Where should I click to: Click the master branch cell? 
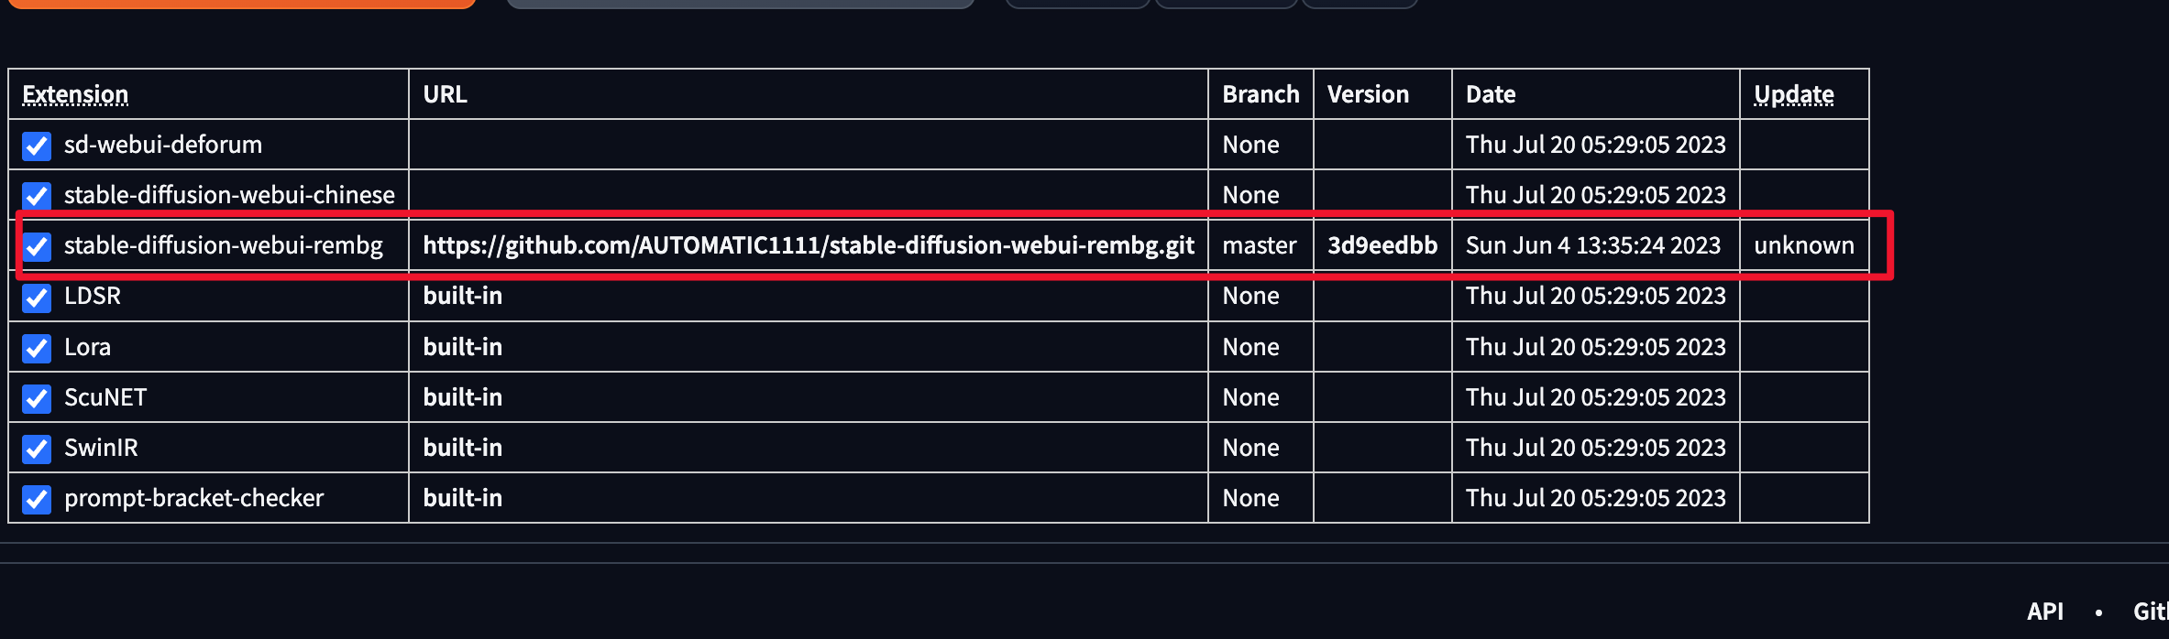pos(1260,245)
